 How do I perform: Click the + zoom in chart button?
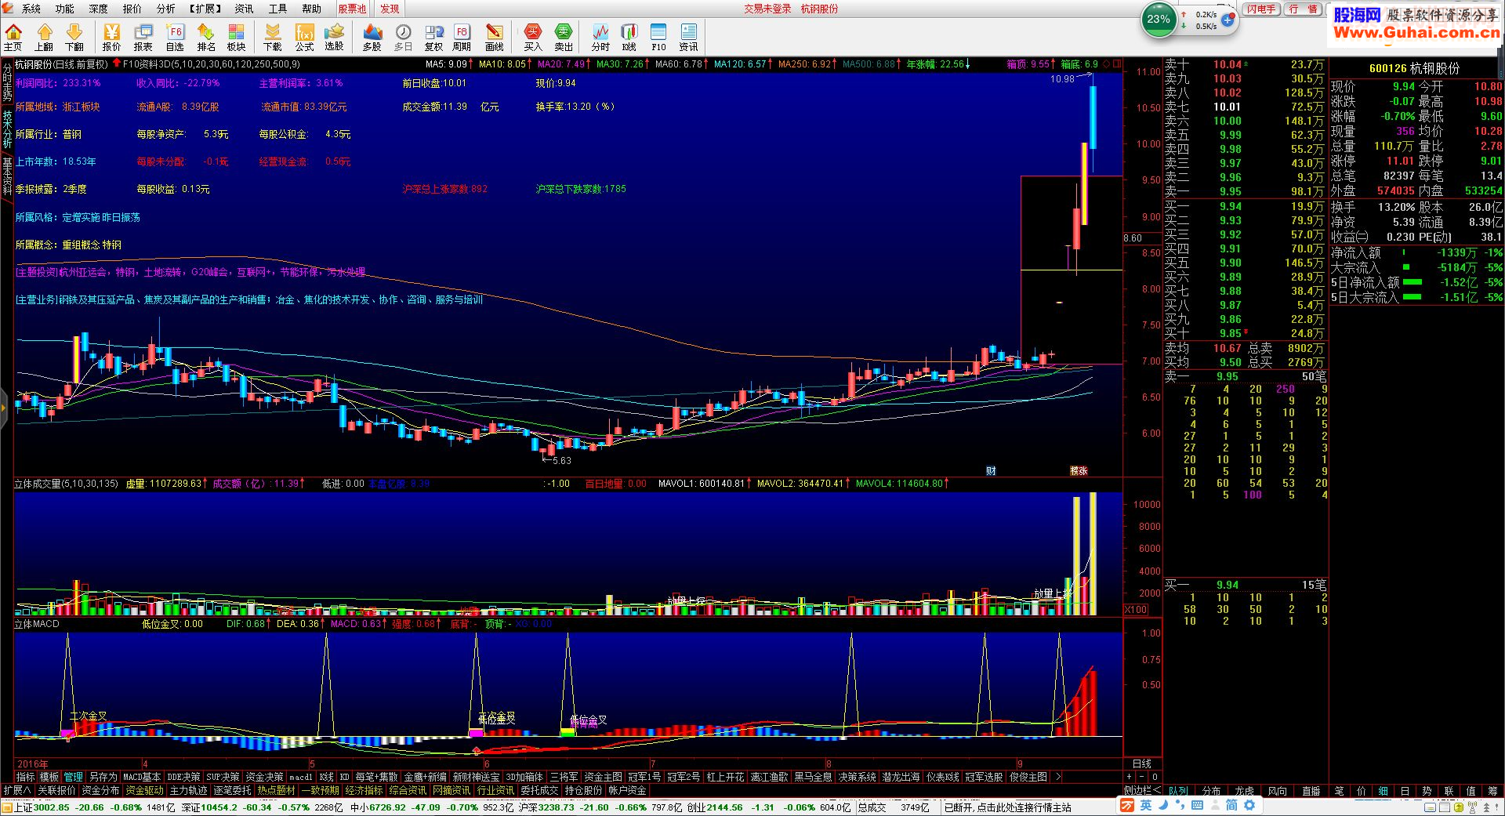[1129, 777]
